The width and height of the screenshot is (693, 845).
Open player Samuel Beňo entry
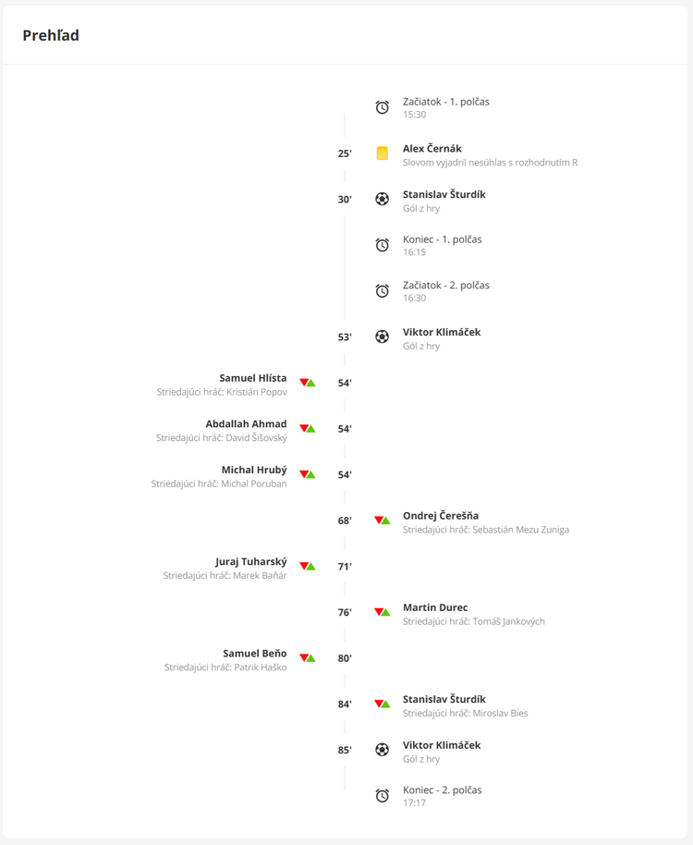pos(254,653)
